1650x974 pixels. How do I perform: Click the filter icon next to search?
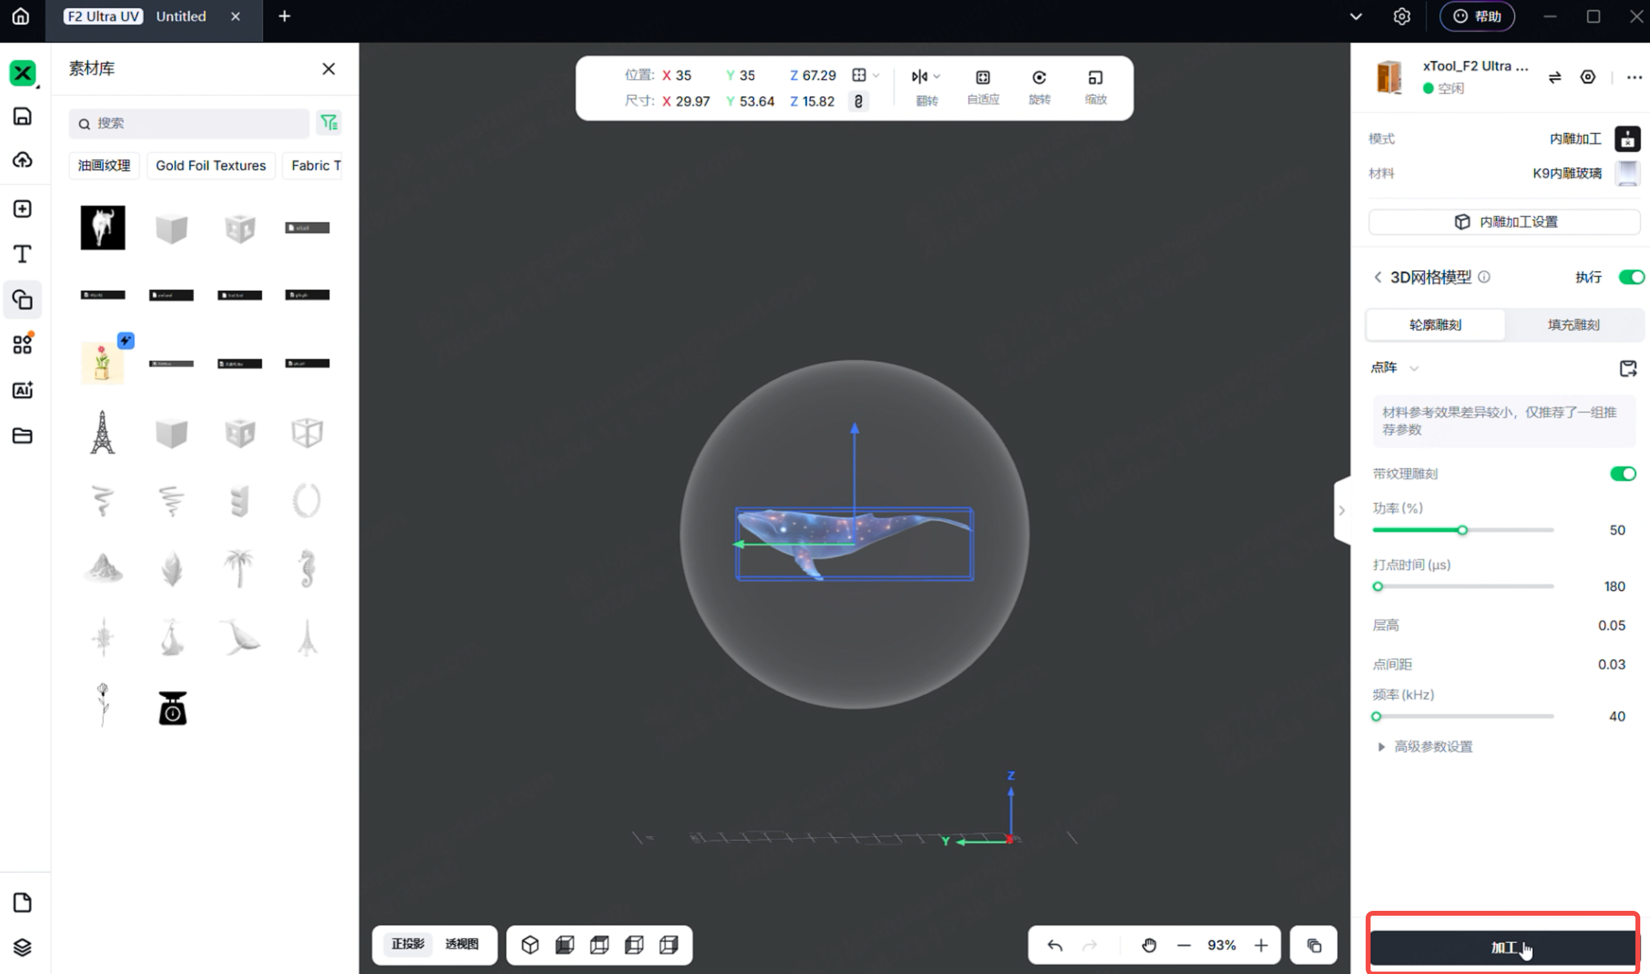329,123
